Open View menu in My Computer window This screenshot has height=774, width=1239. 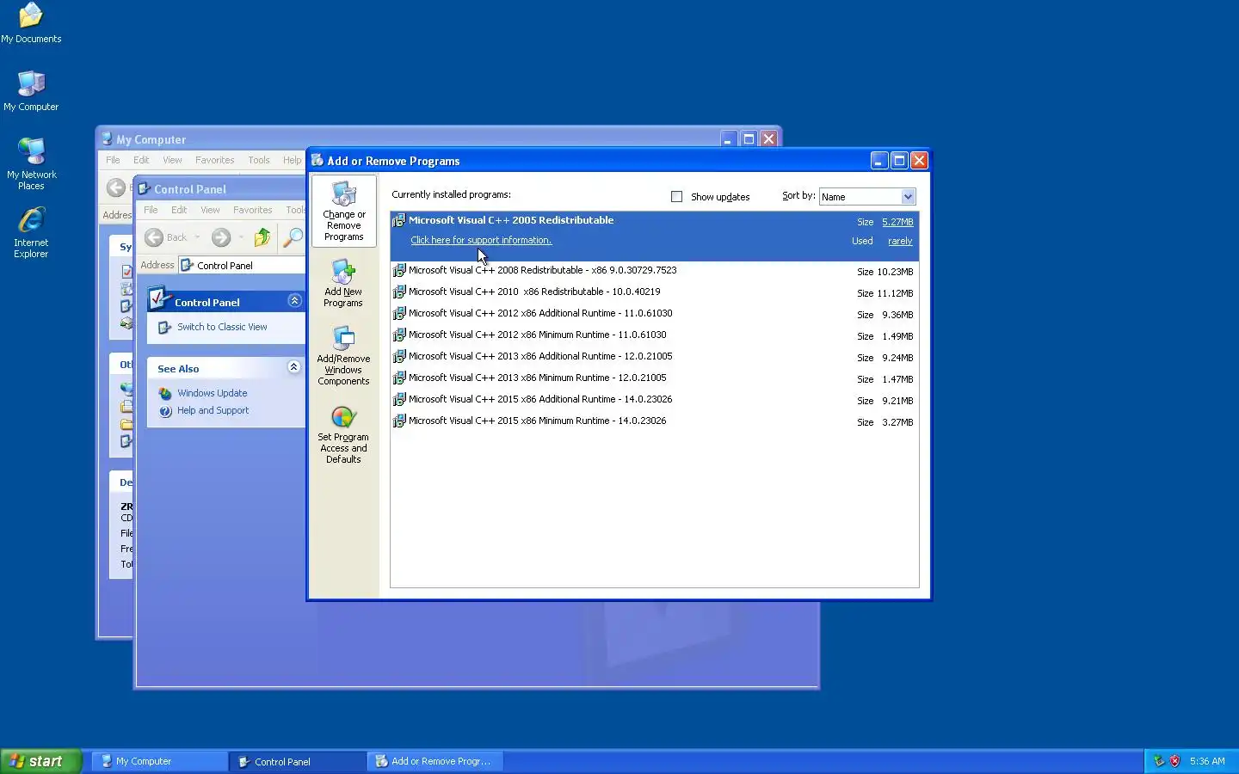click(172, 160)
